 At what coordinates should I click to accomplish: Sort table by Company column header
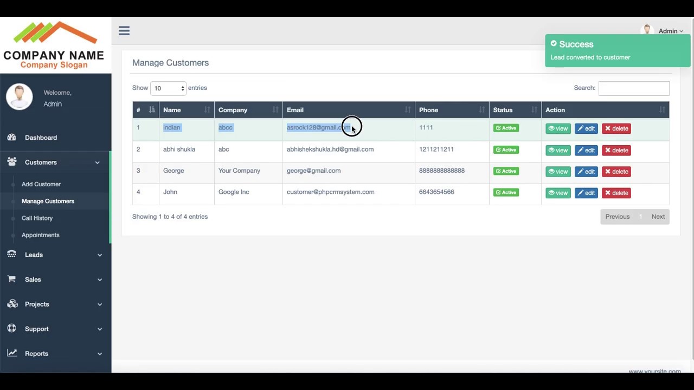[248, 110]
